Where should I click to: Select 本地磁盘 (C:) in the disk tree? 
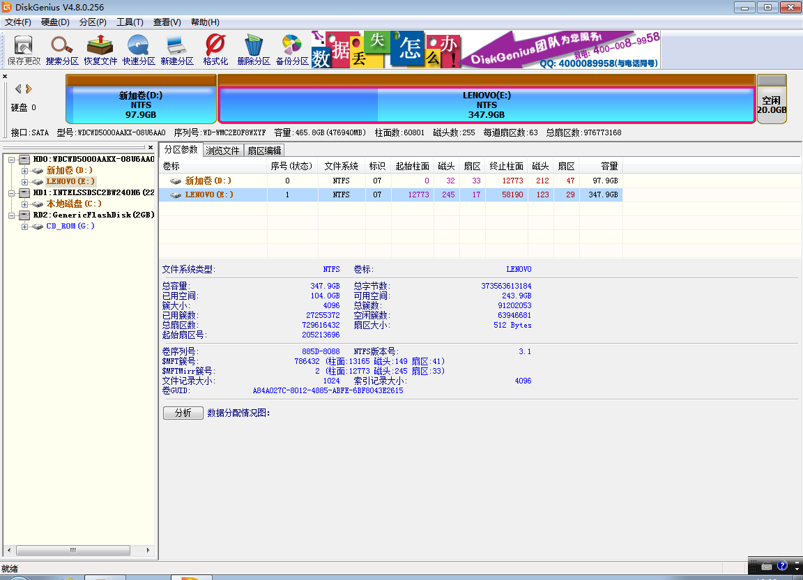(75, 204)
